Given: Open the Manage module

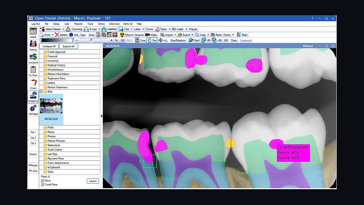Looking at the screenshot, I should (x=33, y=110).
